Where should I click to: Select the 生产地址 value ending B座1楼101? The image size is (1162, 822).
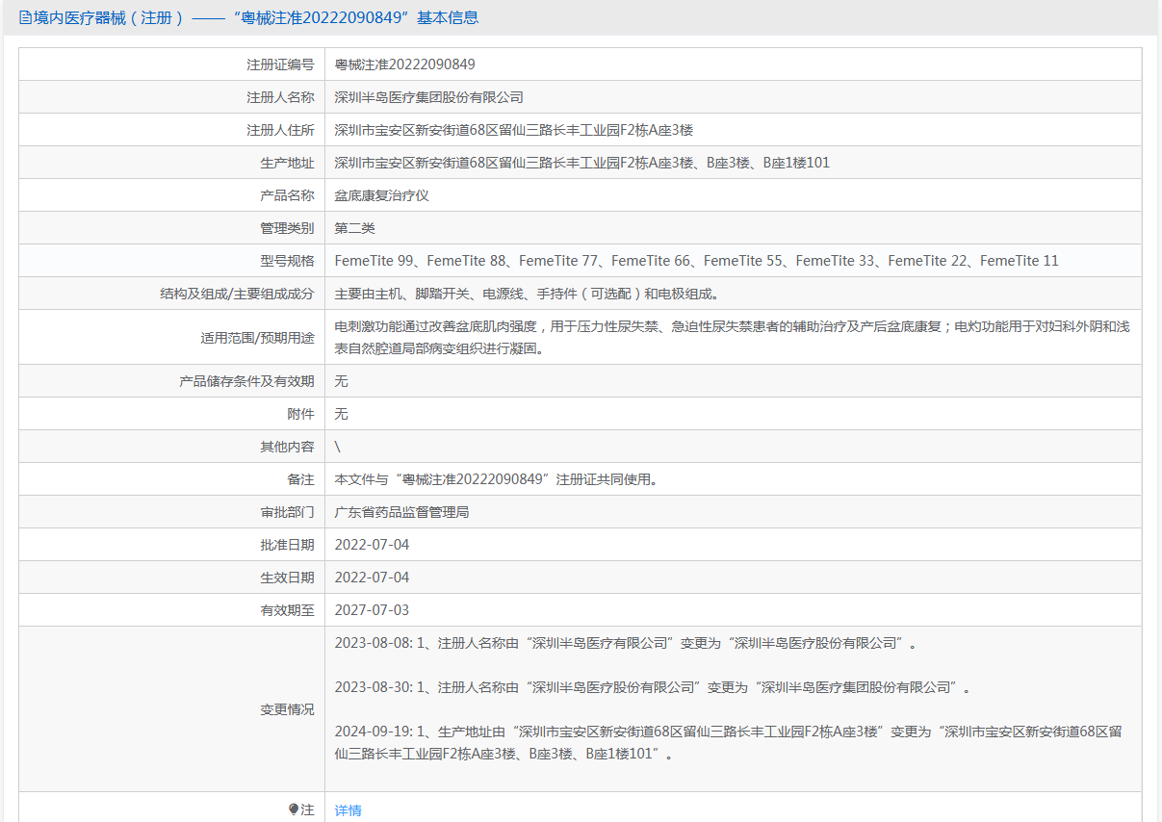tap(581, 163)
